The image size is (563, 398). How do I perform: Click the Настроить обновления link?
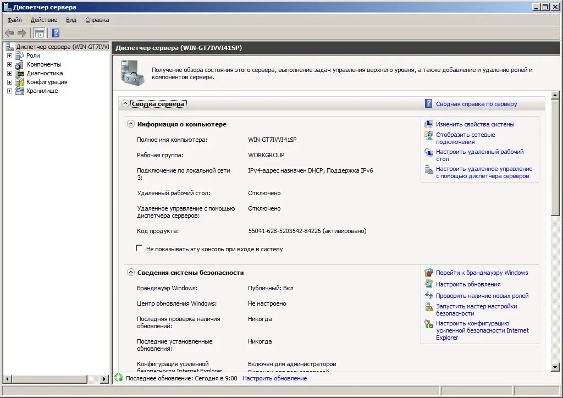pos(468,284)
